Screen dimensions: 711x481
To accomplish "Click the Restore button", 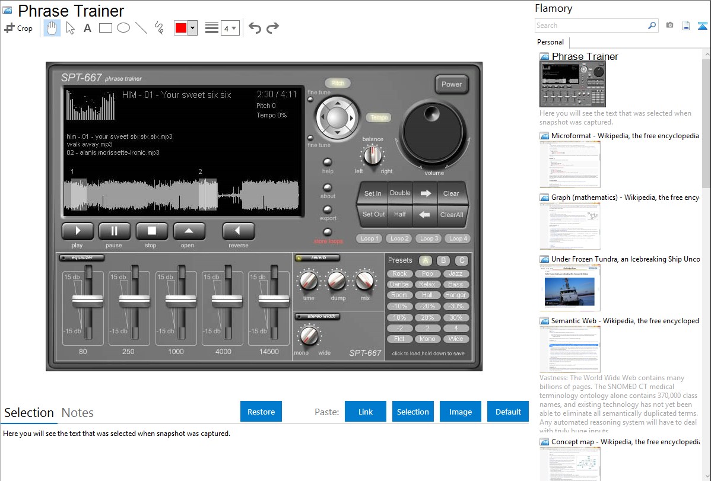I will pos(261,412).
